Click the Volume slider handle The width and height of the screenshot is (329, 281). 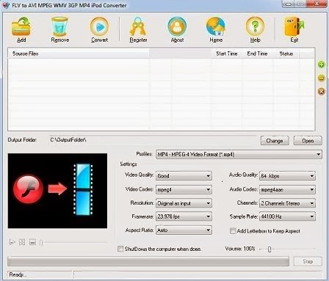tap(270, 249)
